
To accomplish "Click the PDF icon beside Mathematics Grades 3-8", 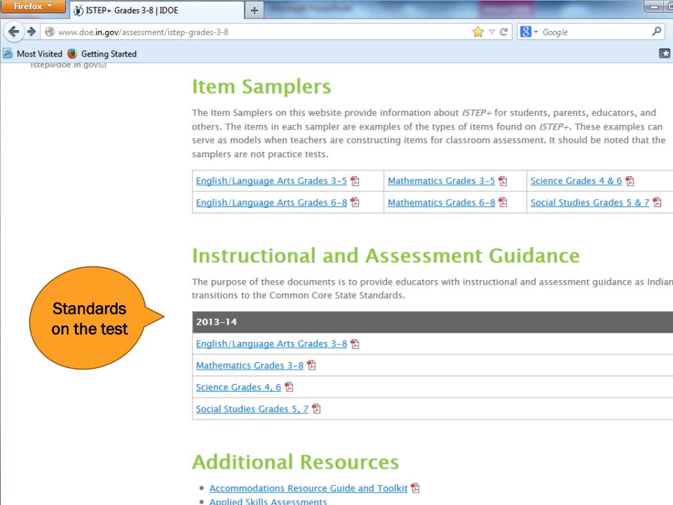I will 311,365.
